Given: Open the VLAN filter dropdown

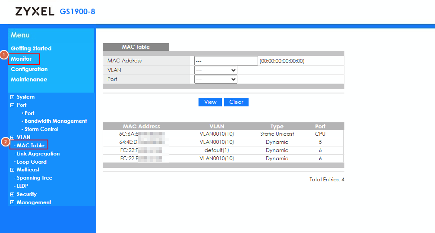Looking at the screenshot, I should [x=216, y=70].
